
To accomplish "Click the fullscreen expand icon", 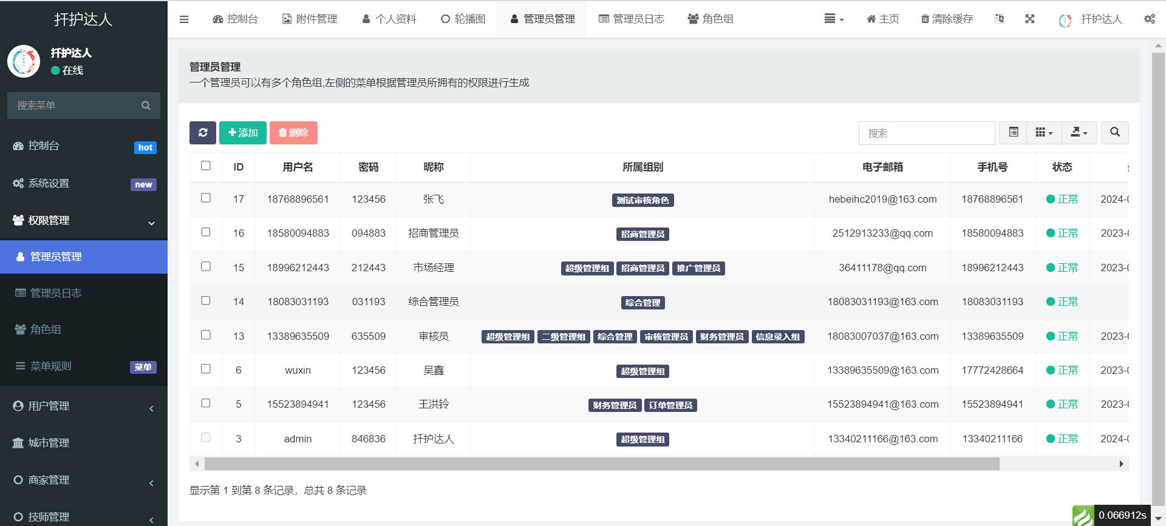I will [1029, 19].
